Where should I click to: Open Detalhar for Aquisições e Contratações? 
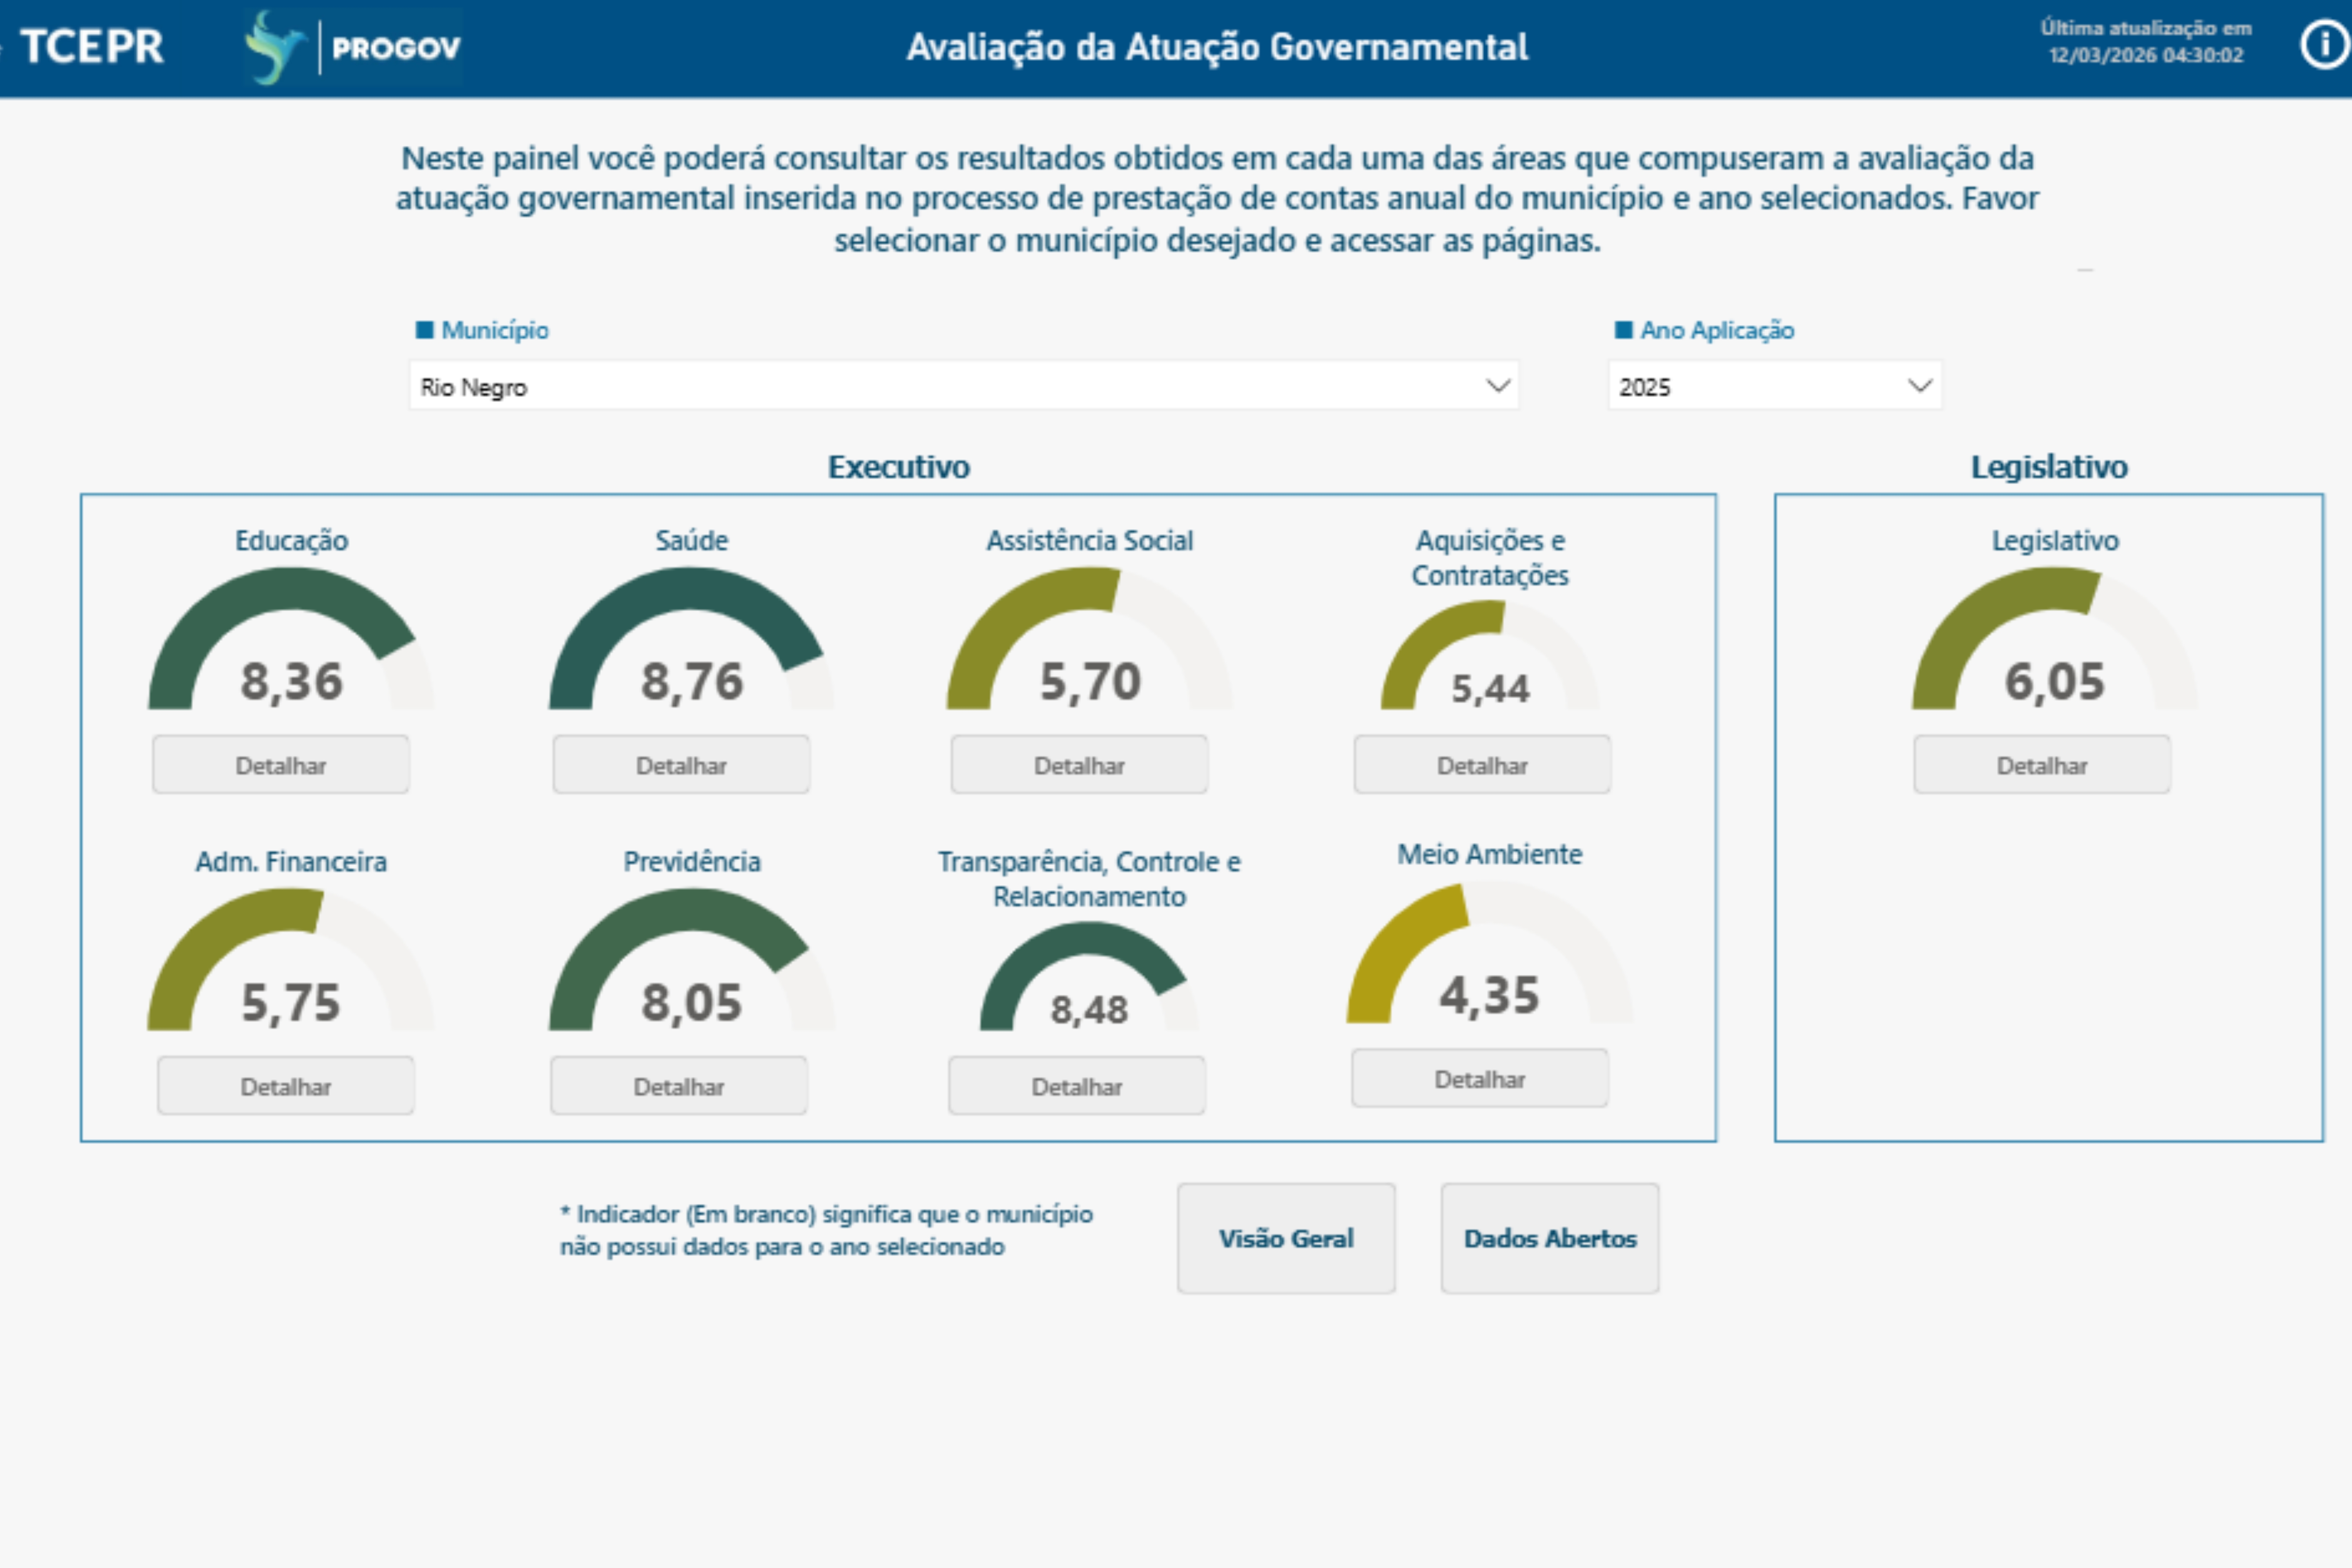coord(1482,765)
